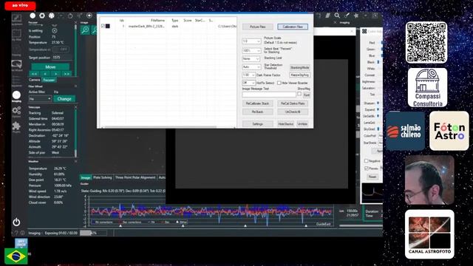The image size is (473, 266).
Task: Click the focuser fast-backward << button
Action: (34, 74)
